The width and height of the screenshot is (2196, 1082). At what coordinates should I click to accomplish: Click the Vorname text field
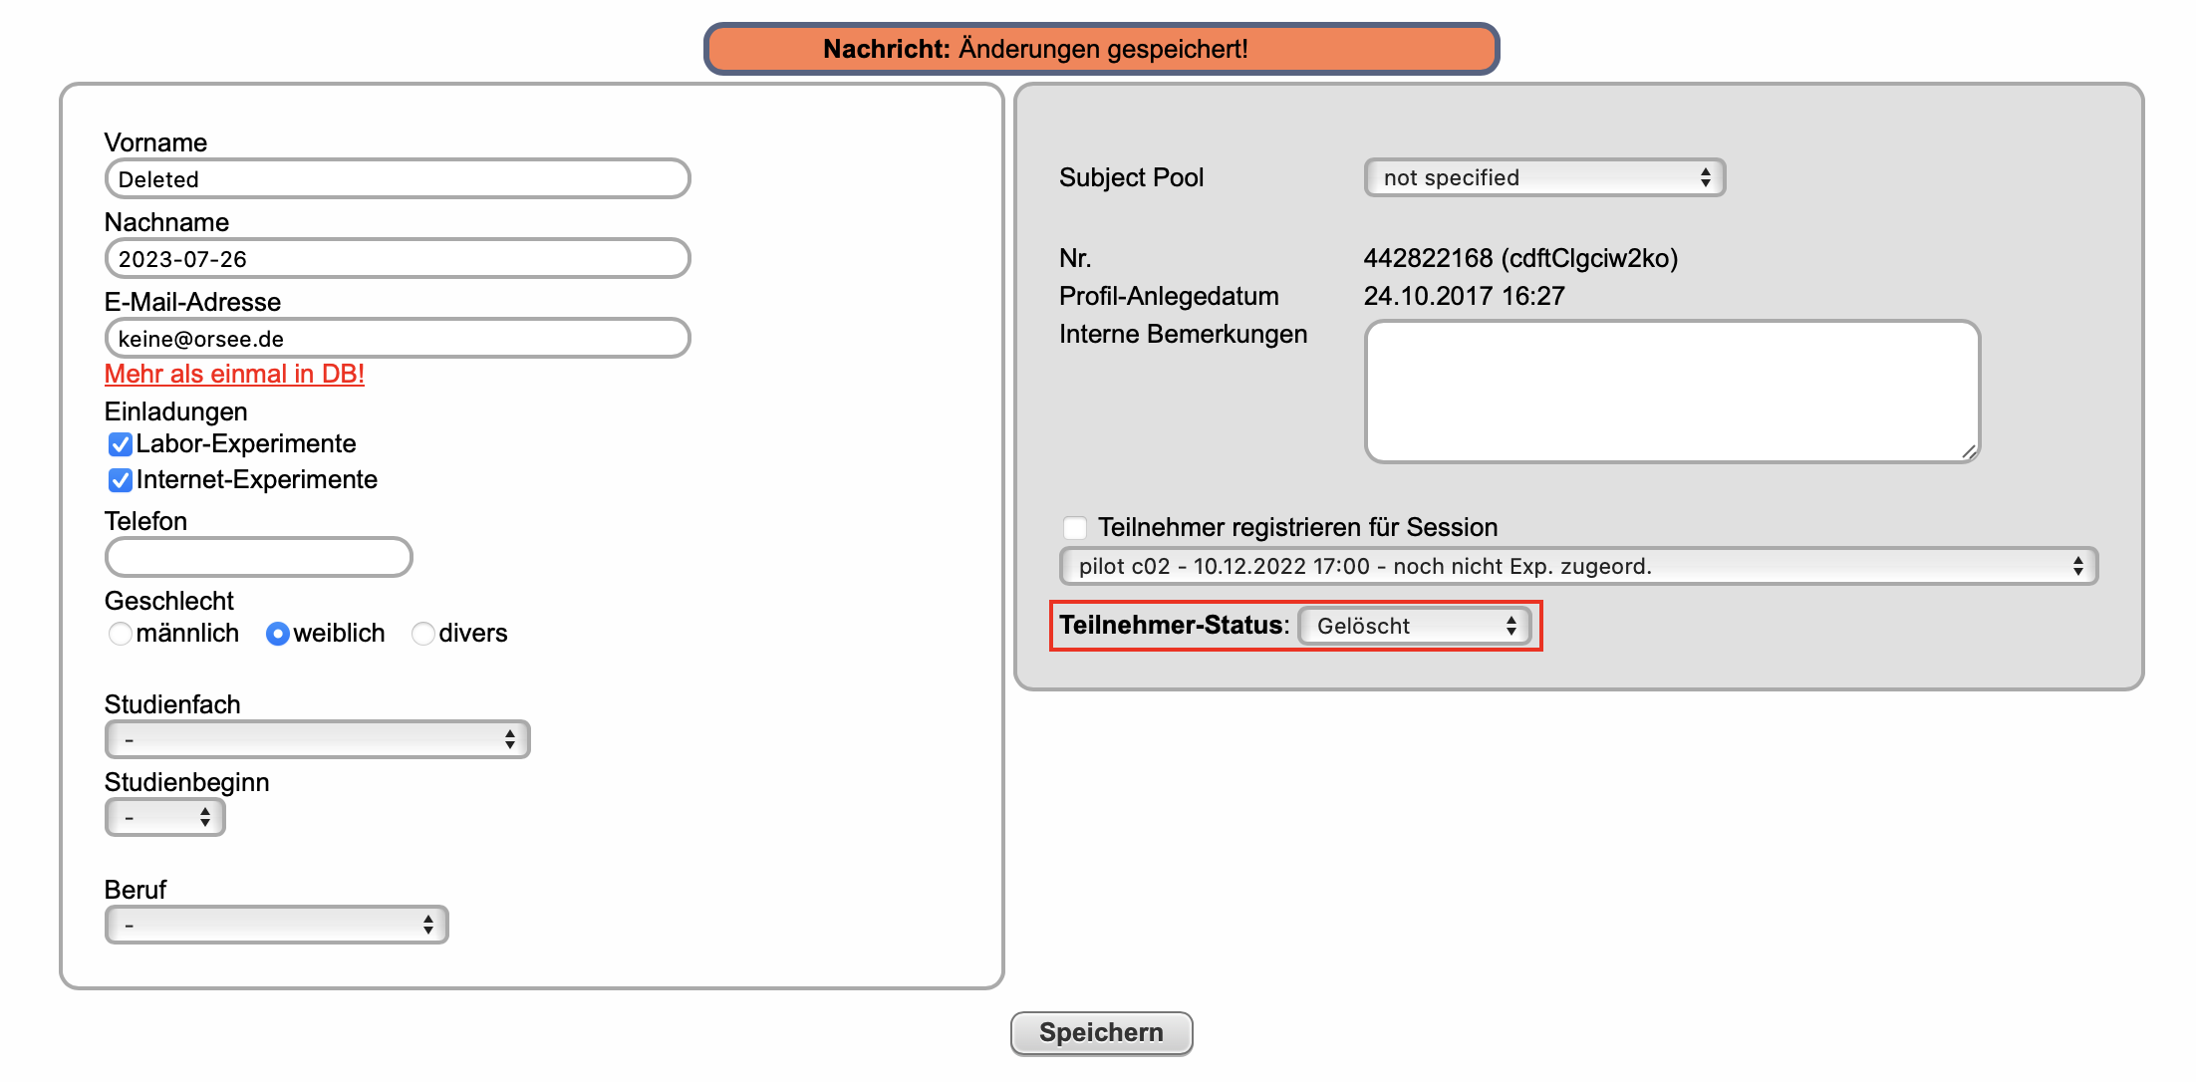point(397,179)
